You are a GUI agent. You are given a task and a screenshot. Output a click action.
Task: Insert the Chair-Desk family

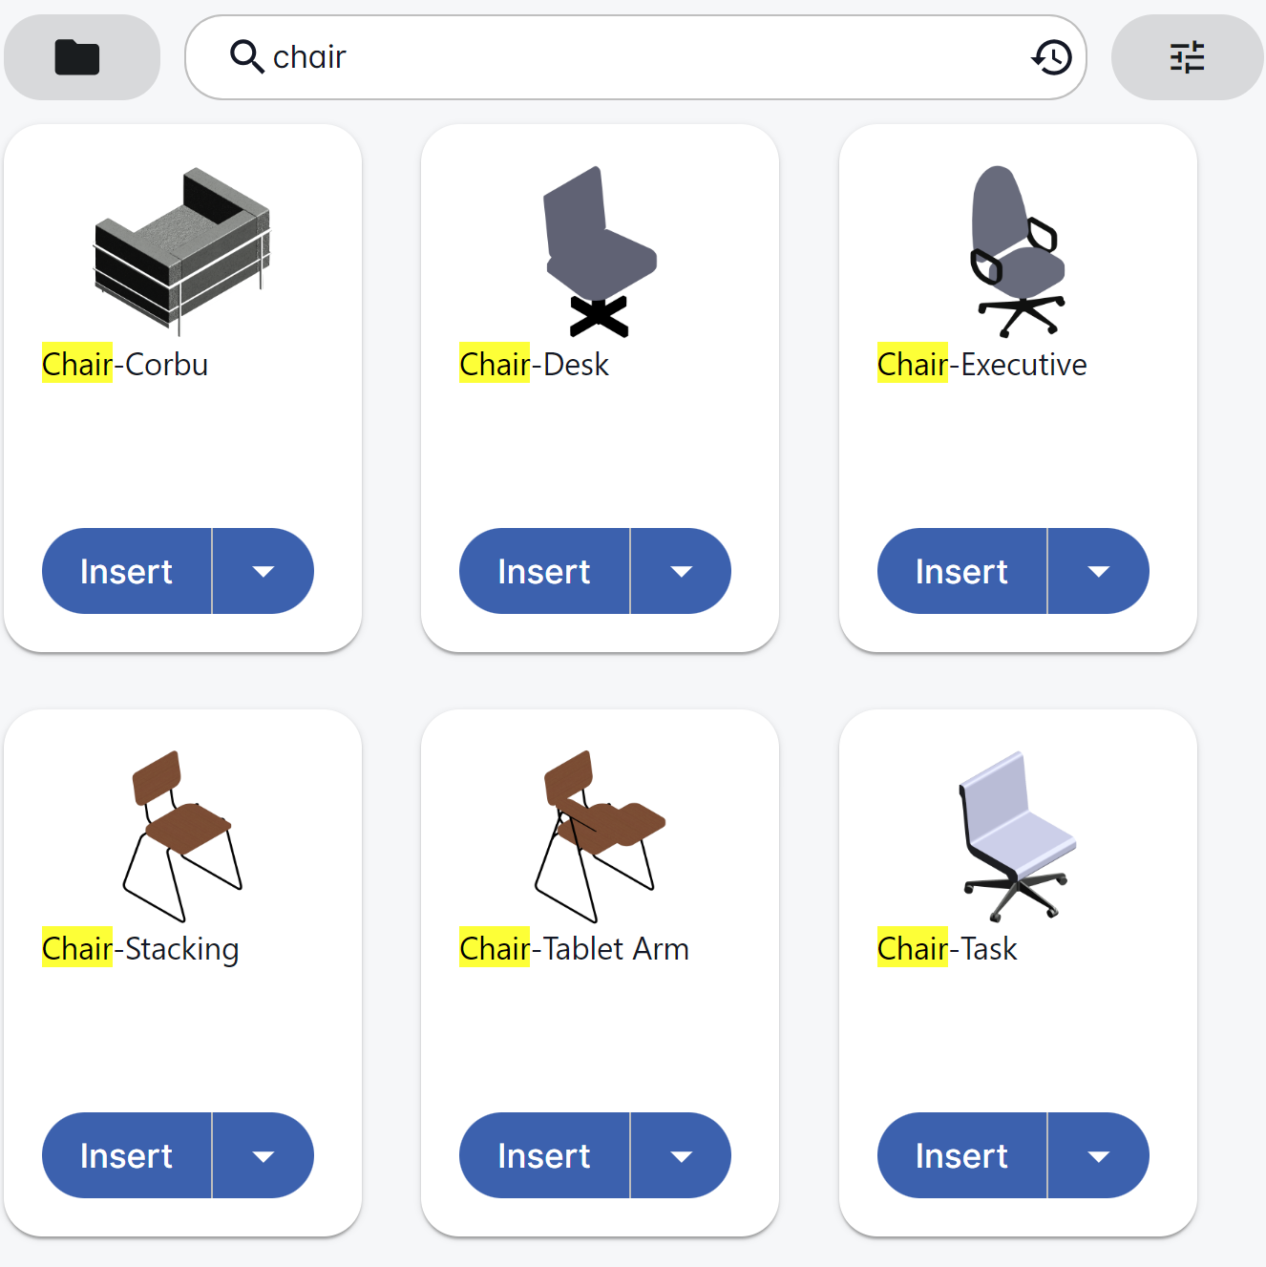[x=544, y=571]
